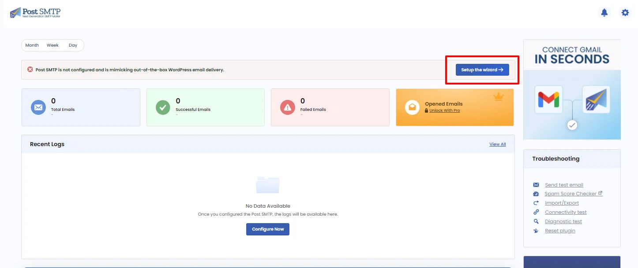
Task: Click the empty folder icon
Action: point(268,185)
